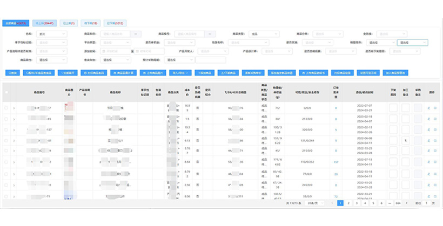Click the page jump number input field
The image size is (443, 226).
[427, 203]
